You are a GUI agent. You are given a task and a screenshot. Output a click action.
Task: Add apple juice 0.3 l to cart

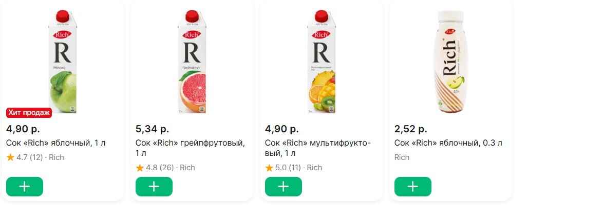tap(413, 187)
